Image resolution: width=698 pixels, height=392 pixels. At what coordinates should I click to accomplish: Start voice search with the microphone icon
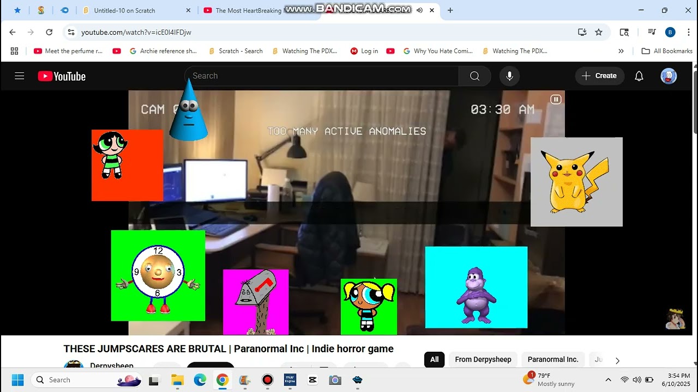(509, 76)
